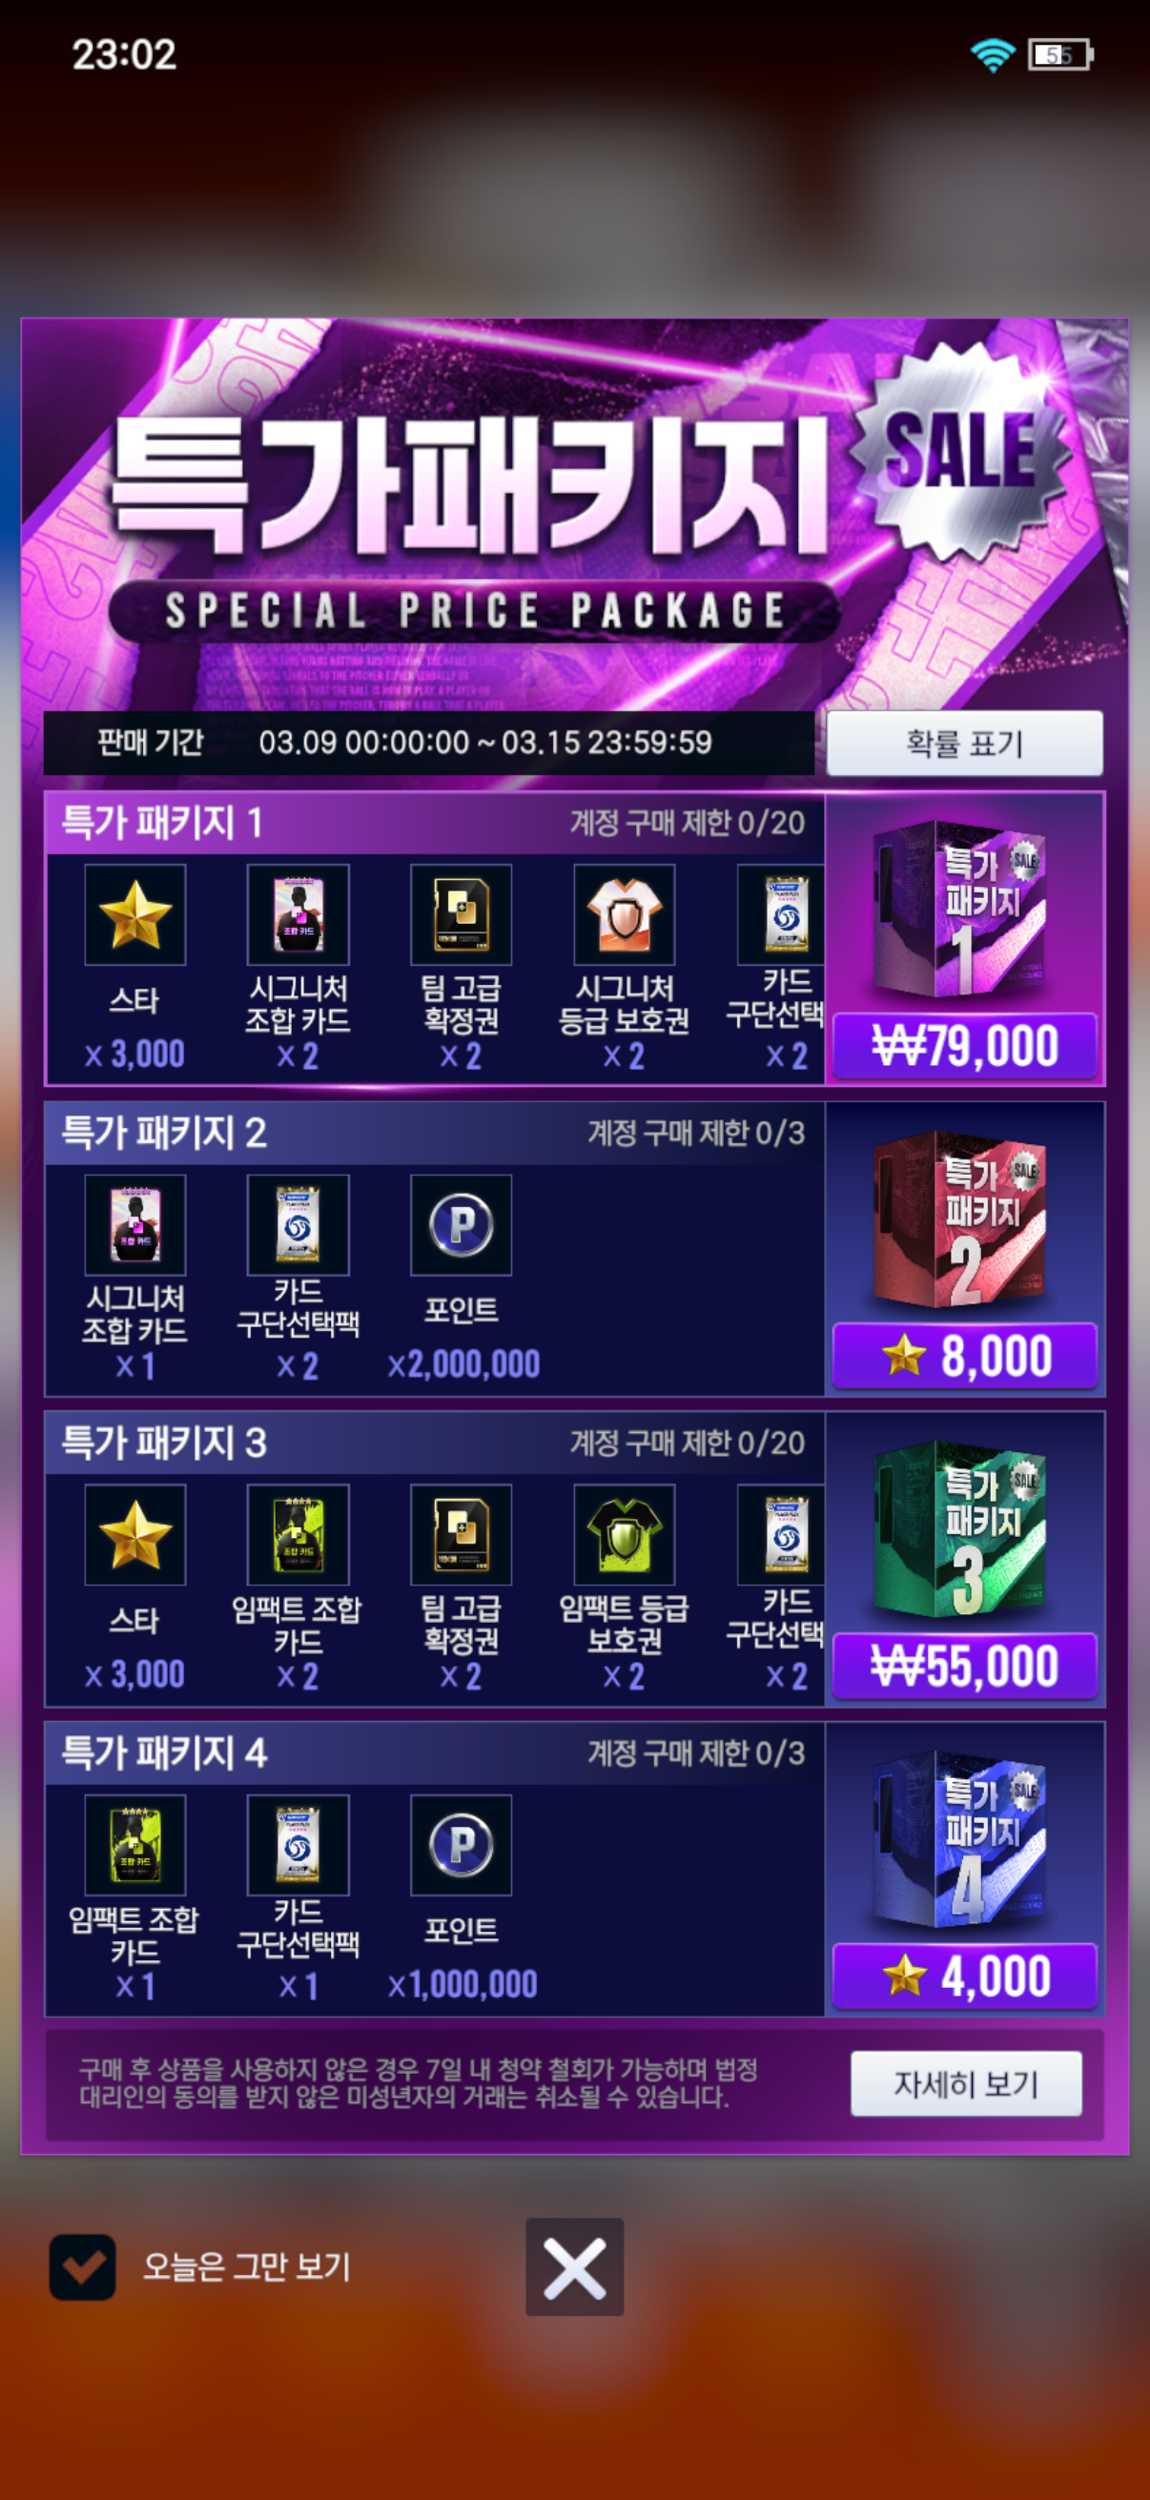Click the 자세히 보기 details button
The width and height of the screenshot is (1150, 2500).
click(967, 2083)
